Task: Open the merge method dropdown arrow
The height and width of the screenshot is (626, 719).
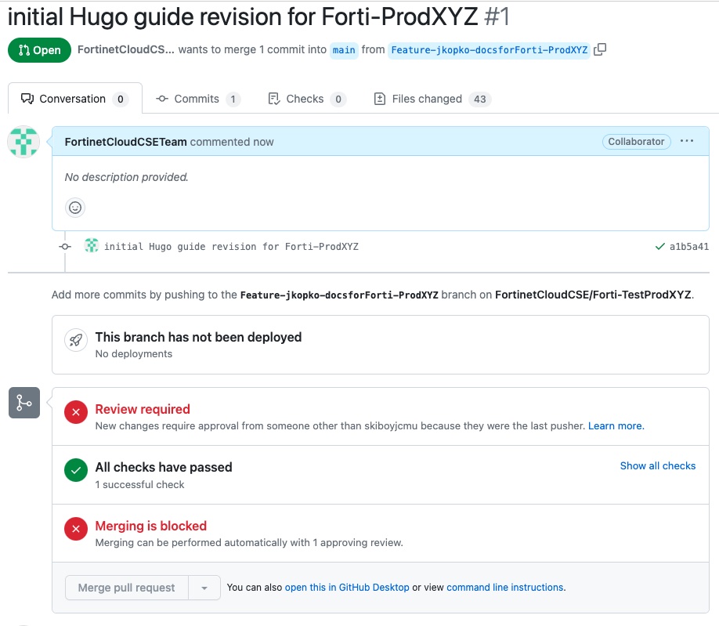Action: 204,588
